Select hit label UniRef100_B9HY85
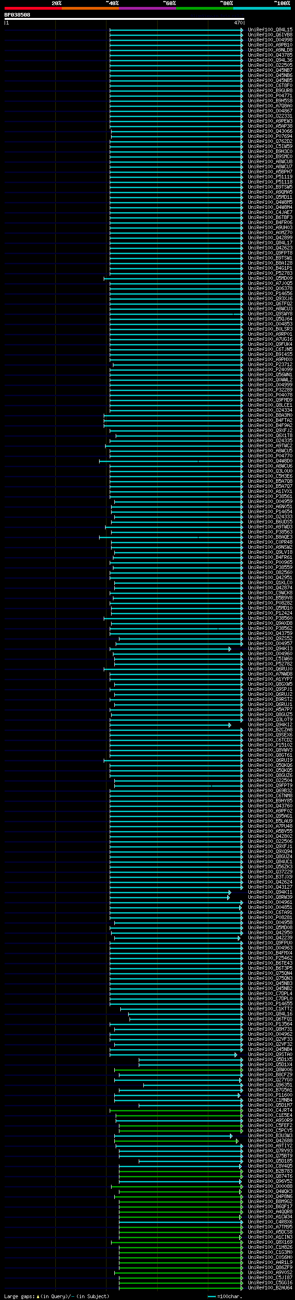The height and width of the screenshot is (1300, 295). pyautogui.click(x=270, y=801)
